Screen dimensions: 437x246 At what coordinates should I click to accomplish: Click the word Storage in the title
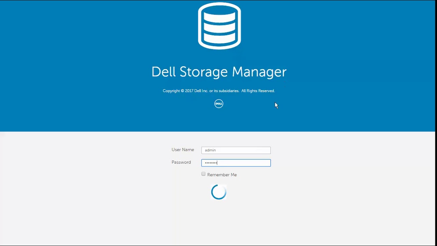pyautogui.click(x=203, y=72)
